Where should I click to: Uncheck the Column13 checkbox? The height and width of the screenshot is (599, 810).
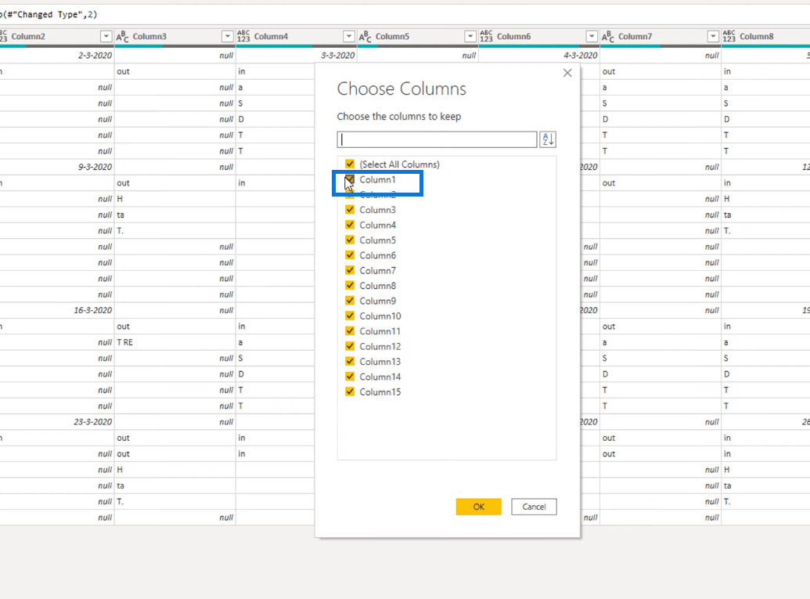point(350,361)
